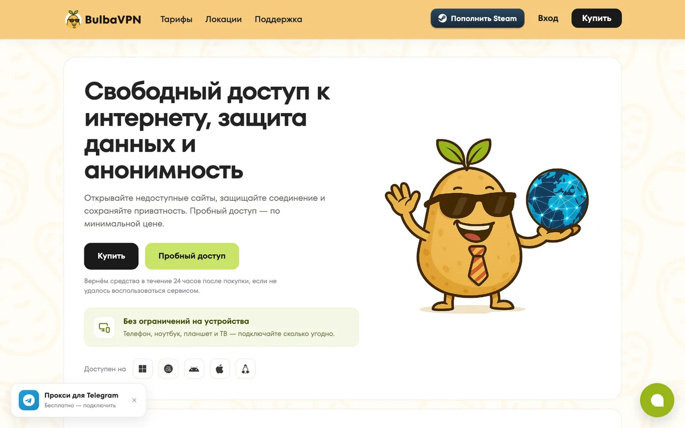Close the Telegram proxy popup
The image size is (685, 428).
tap(134, 400)
